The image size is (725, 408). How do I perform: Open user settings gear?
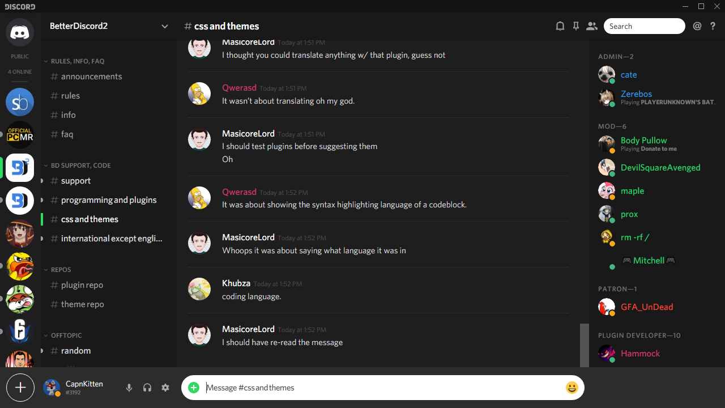click(165, 388)
